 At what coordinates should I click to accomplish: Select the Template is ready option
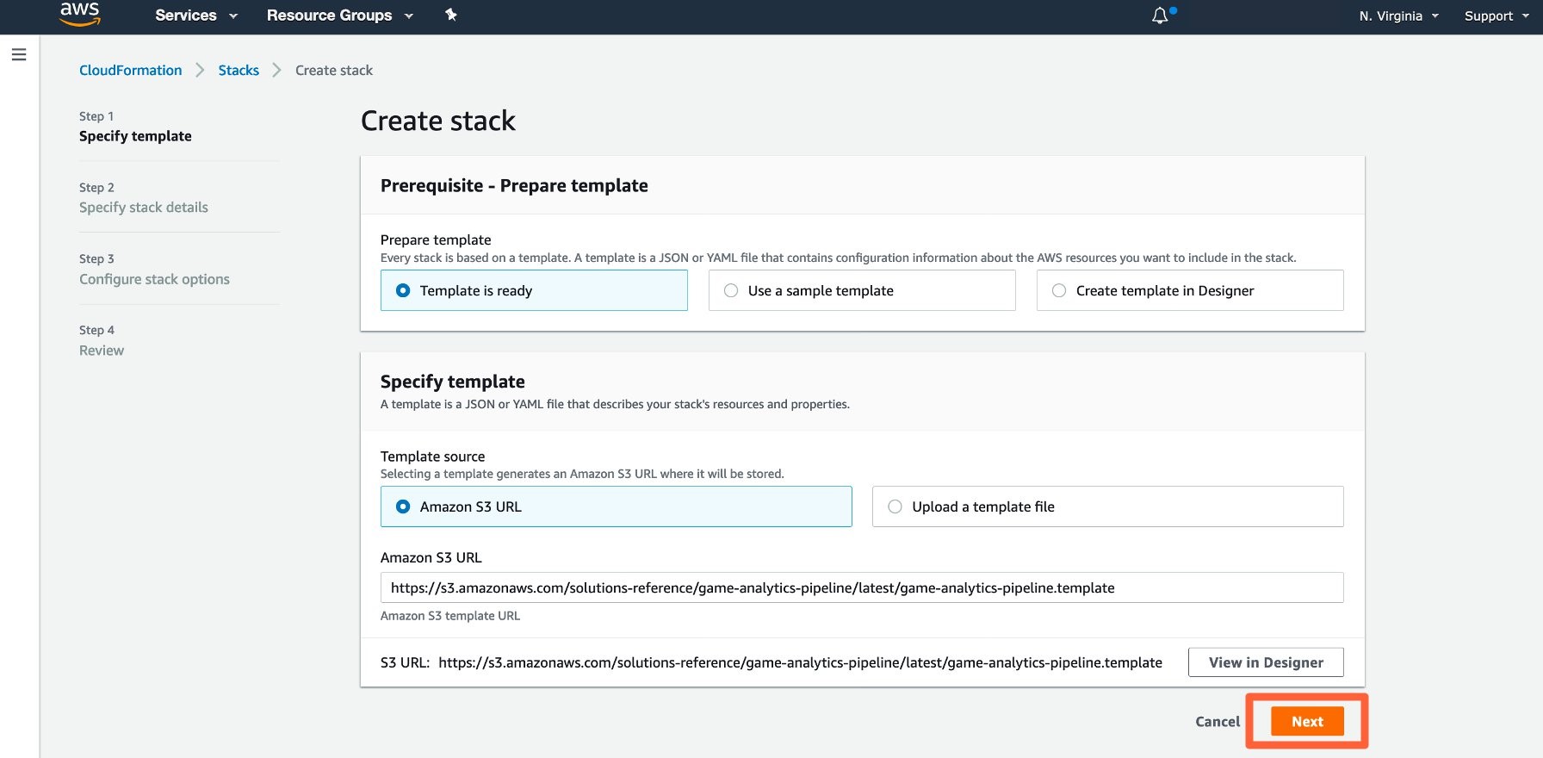tap(534, 290)
